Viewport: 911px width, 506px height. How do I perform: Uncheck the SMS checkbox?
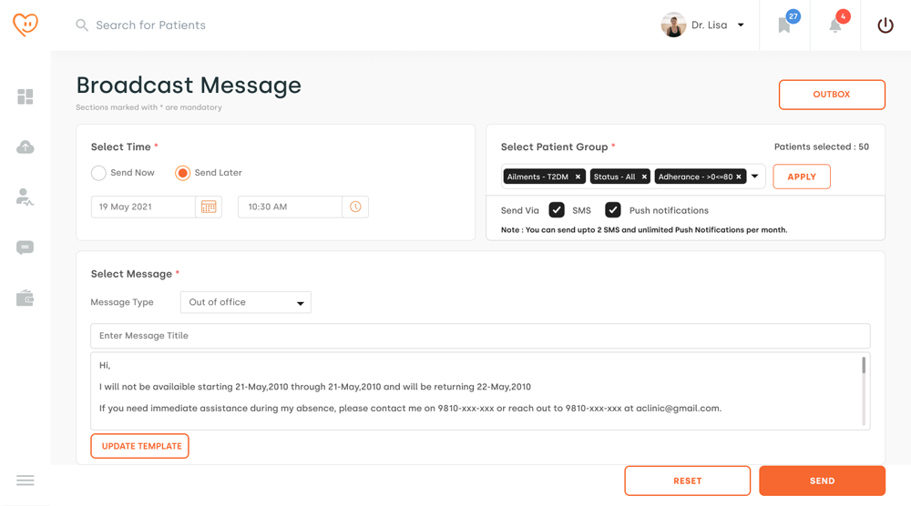tap(557, 210)
